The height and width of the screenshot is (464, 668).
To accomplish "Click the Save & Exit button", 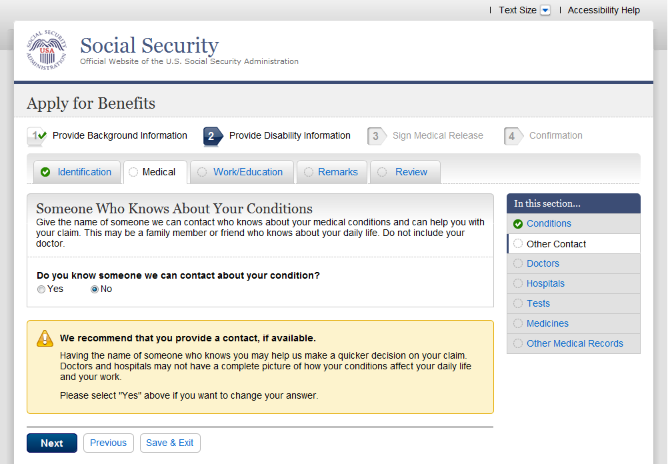I will pyautogui.click(x=170, y=443).
